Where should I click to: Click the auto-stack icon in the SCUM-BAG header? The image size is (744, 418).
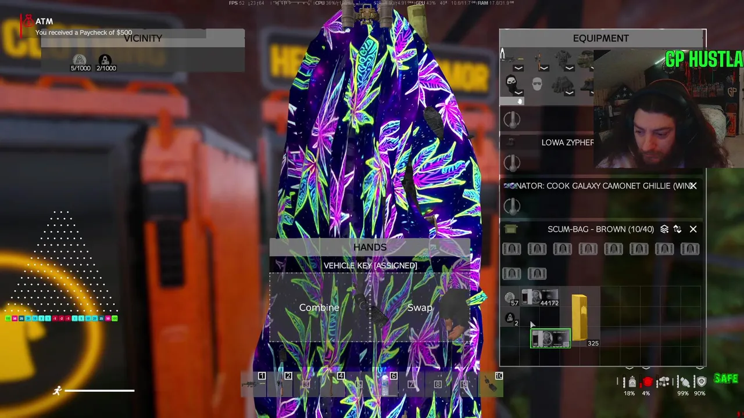664,229
